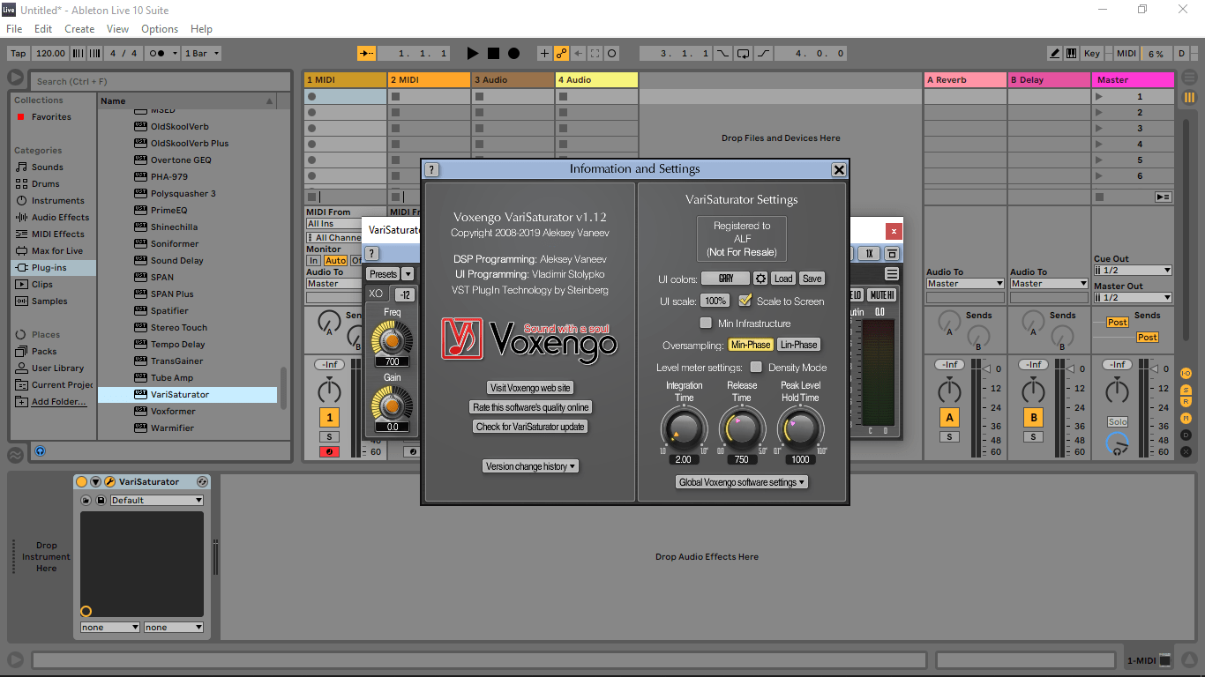Open Presets dropdown arrow in VariSaturator window
This screenshot has height=677, width=1205.
pos(408,274)
